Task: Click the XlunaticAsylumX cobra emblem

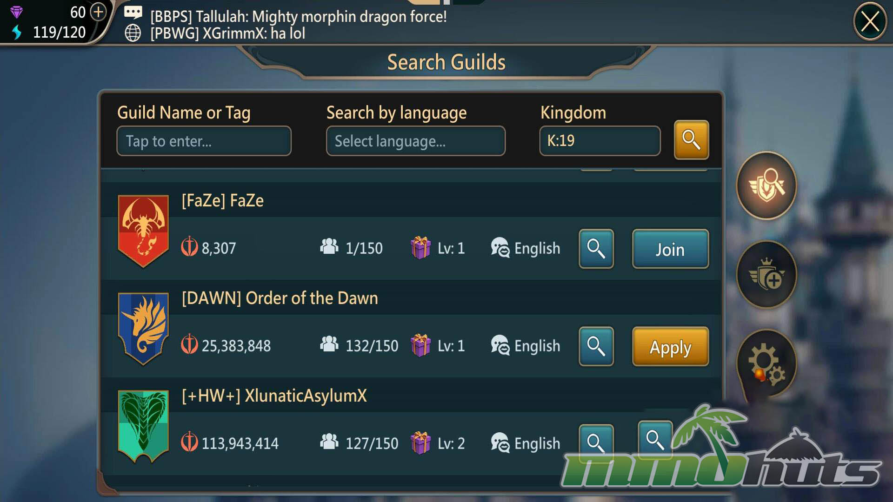Action: (143, 426)
